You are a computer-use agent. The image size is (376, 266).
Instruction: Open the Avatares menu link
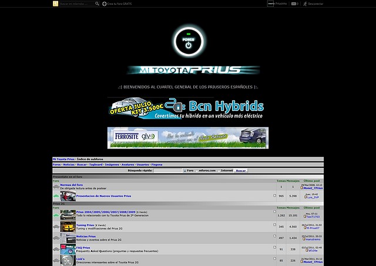coord(127,164)
